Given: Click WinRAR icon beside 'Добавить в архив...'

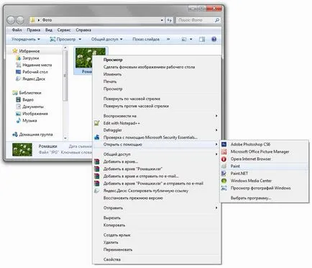Looking at the screenshot, I should tap(96, 161).
